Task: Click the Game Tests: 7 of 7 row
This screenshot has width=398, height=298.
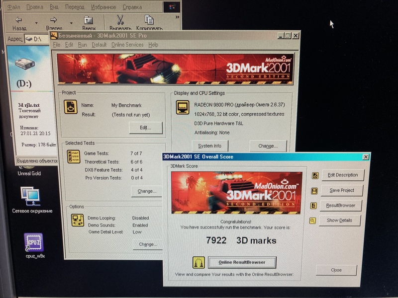Action: click(113, 153)
